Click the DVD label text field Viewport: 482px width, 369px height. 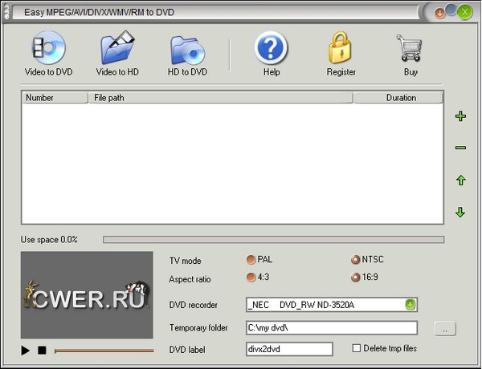click(289, 349)
